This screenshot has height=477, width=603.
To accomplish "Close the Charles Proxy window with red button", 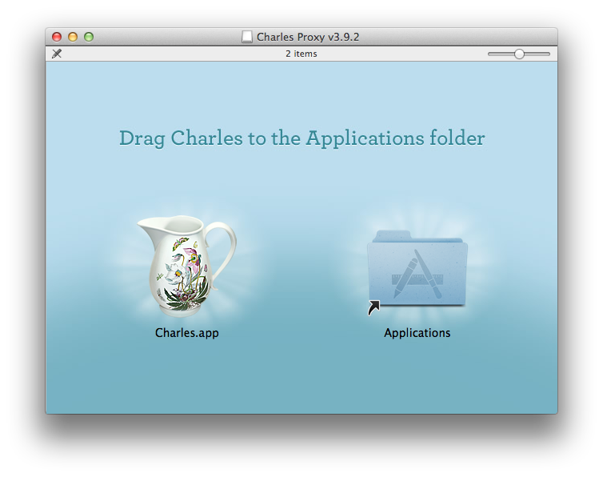I will coord(57,37).
